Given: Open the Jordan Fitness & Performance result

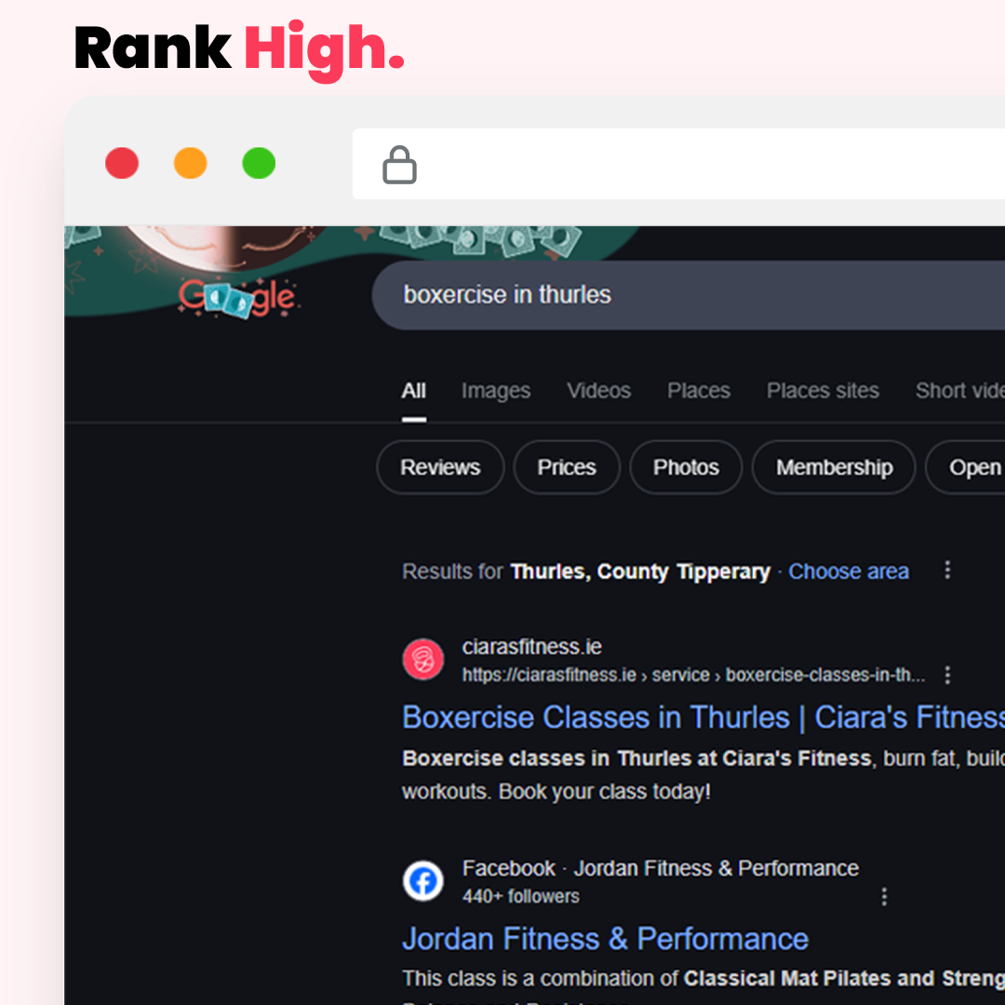Looking at the screenshot, I should click(x=605, y=939).
